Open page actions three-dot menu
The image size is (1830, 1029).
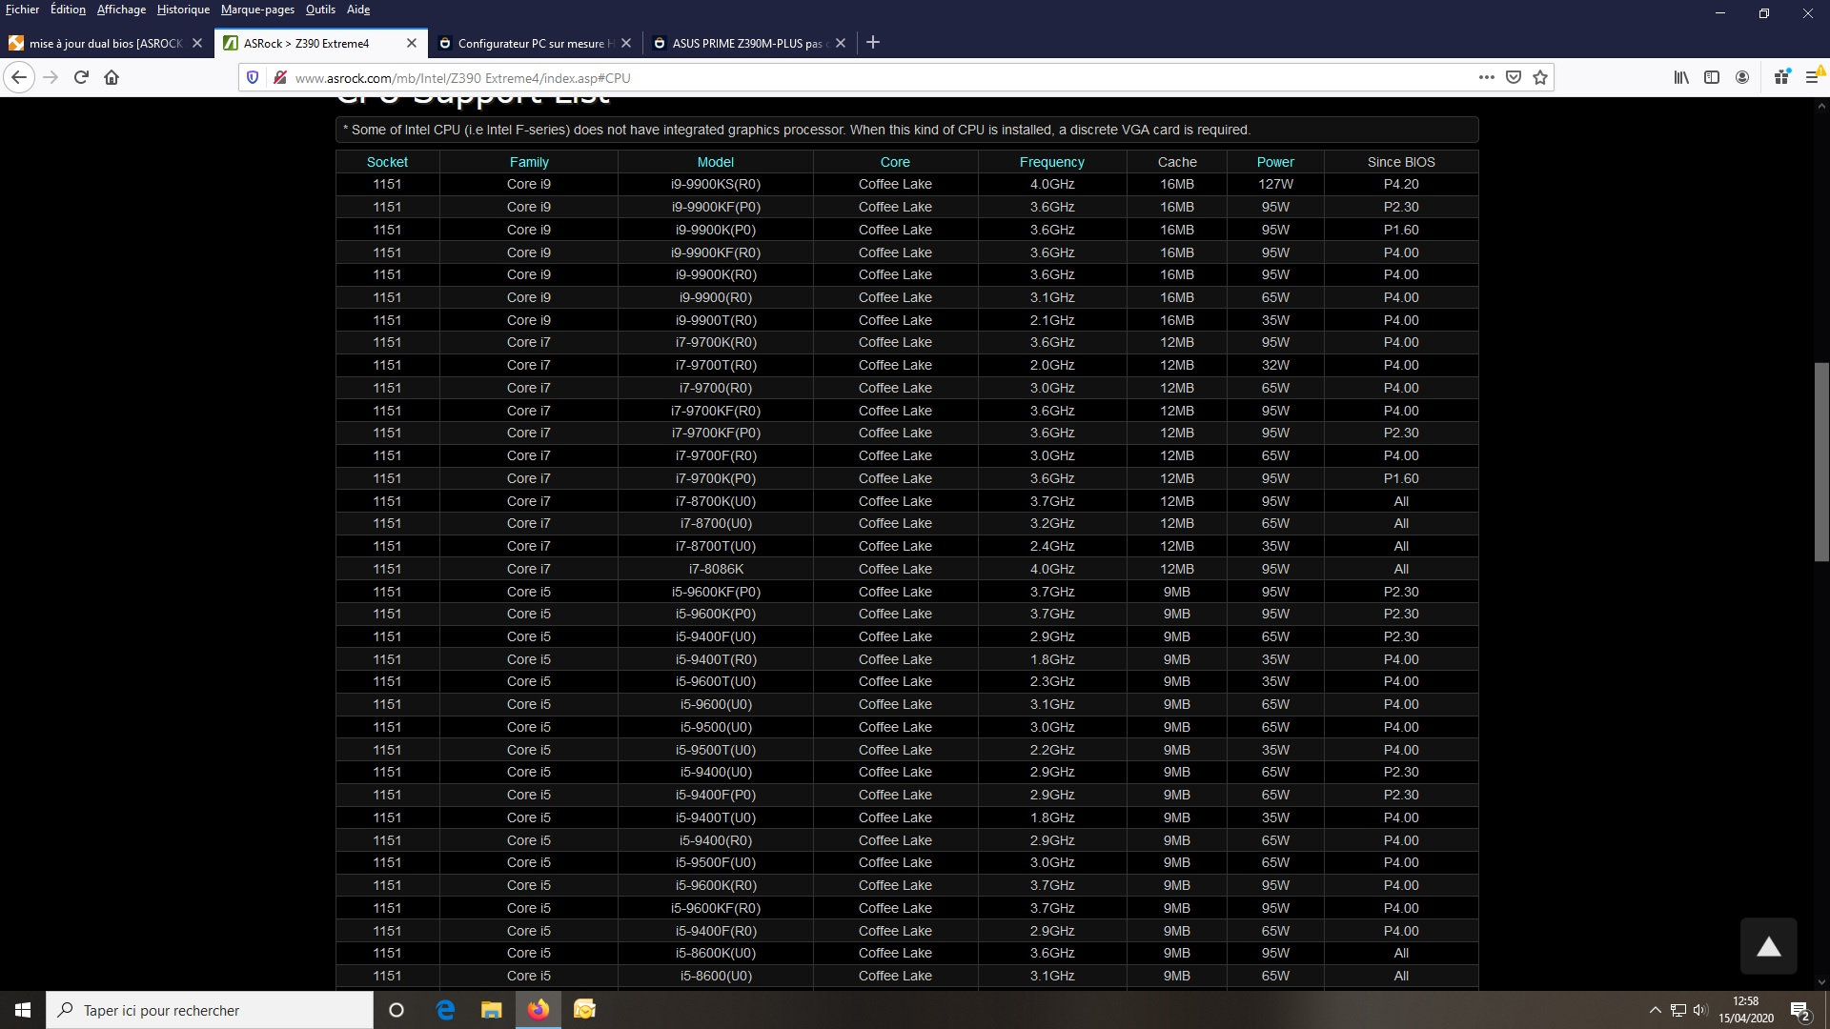1486,77
